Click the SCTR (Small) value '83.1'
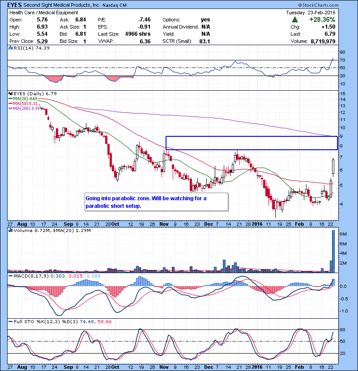 click(205, 42)
